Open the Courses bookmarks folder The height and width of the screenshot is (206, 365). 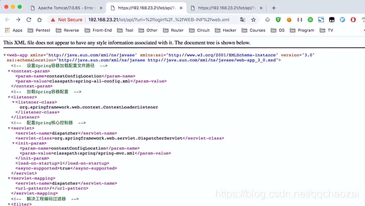point(253,30)
